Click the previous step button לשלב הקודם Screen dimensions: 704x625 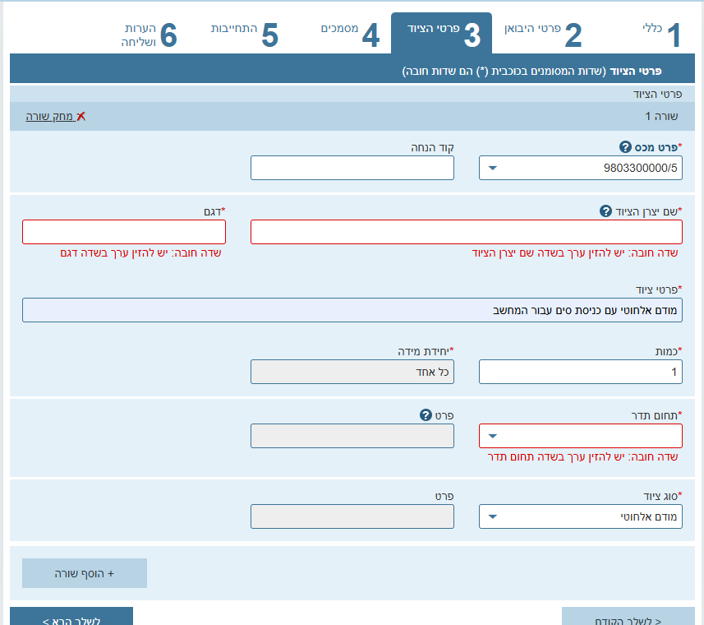628,618
